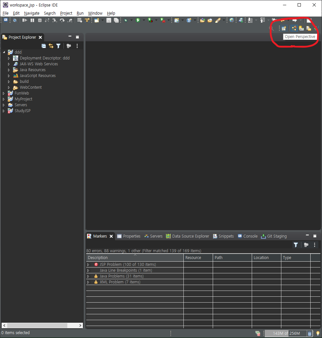
Task: Expand JSP Problem marker group
Action: pos(88,265)
